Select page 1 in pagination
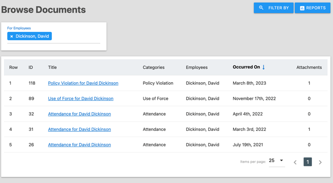The height and width of the screenshot is (183, 333). pos(308,162)
